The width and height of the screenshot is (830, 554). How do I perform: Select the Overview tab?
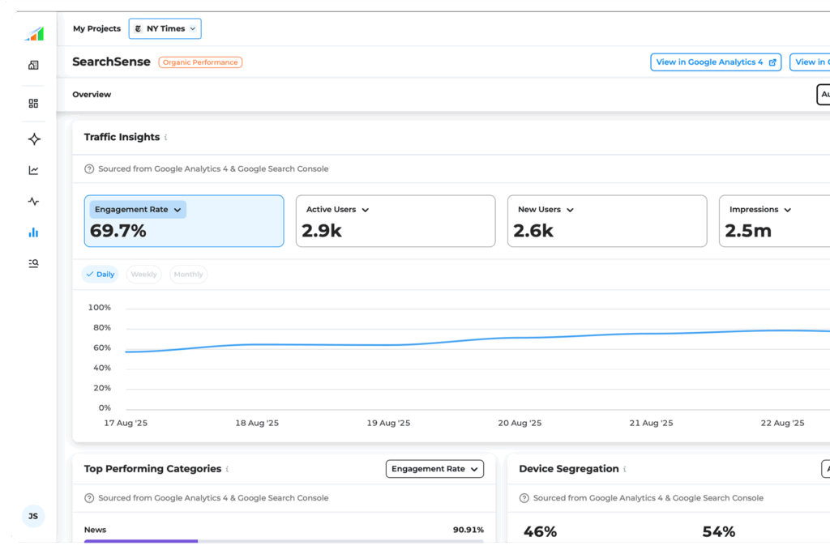92,95
